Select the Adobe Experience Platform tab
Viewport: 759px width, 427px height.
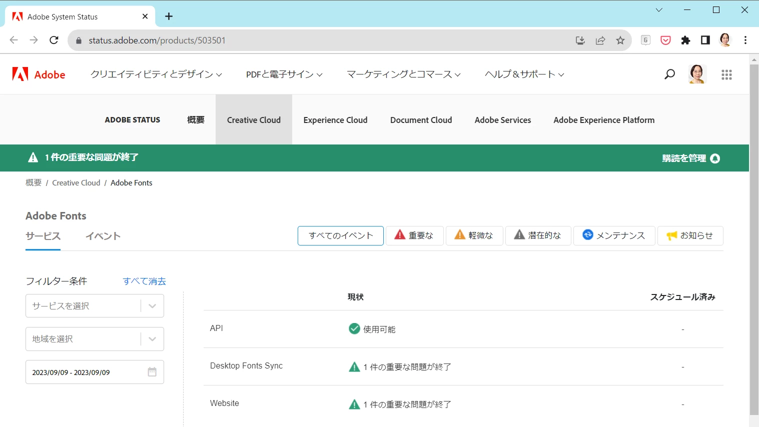pyautogui.click(x=604, y=120)
